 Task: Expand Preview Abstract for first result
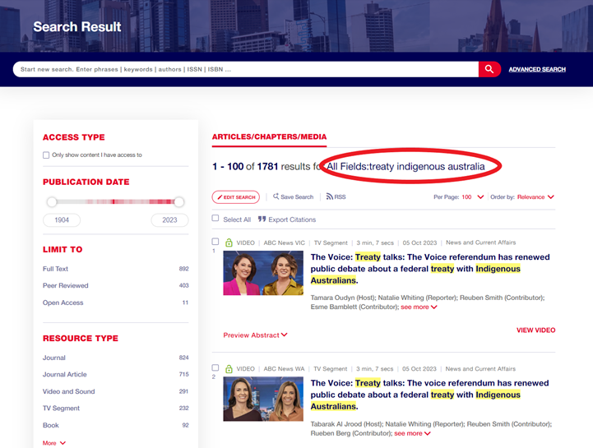255,335
